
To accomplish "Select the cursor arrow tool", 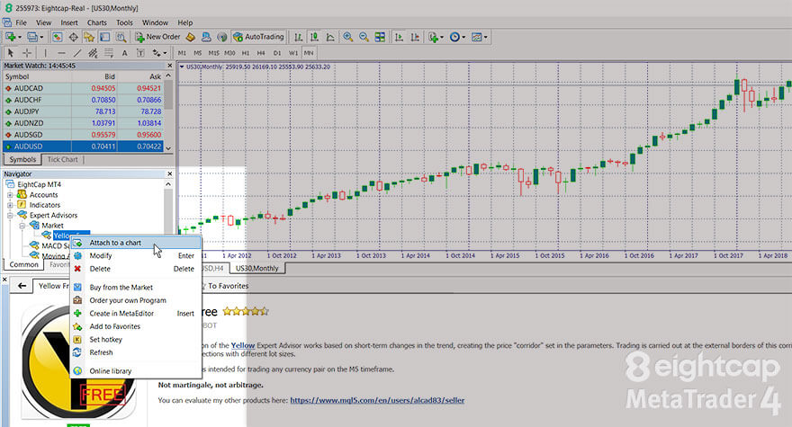I will [11, 52].
